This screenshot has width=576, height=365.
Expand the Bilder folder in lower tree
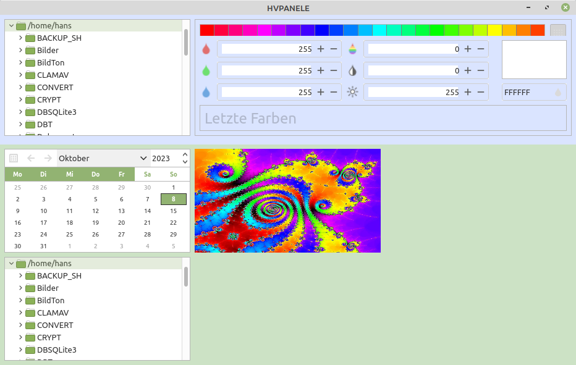[21, 288]
